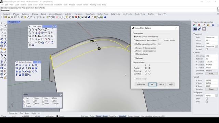Open the gear menu of Surface Creation panel

click(x=37, y=62)
